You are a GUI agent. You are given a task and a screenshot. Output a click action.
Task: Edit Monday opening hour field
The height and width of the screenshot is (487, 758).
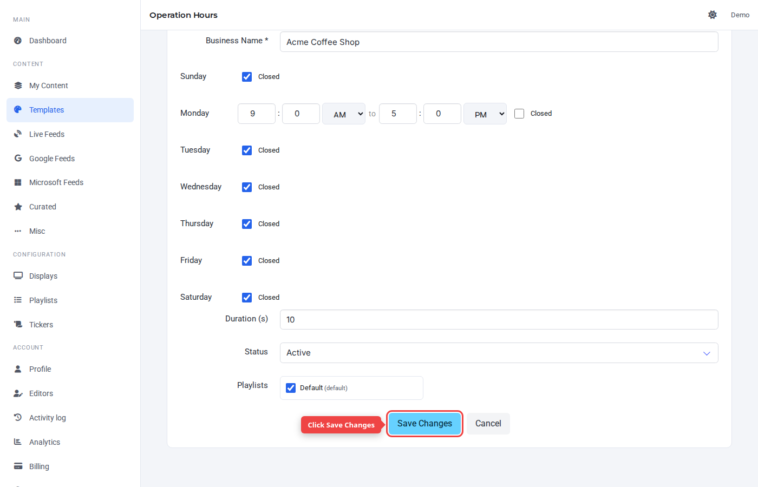pyautogui.click(x=257, y=114)
